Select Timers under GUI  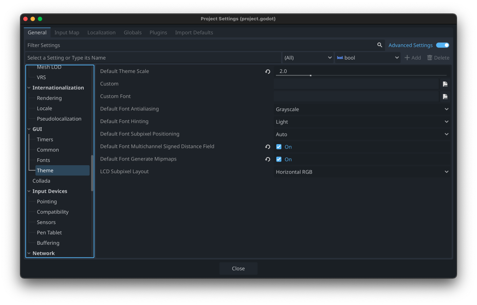[45, 139]
